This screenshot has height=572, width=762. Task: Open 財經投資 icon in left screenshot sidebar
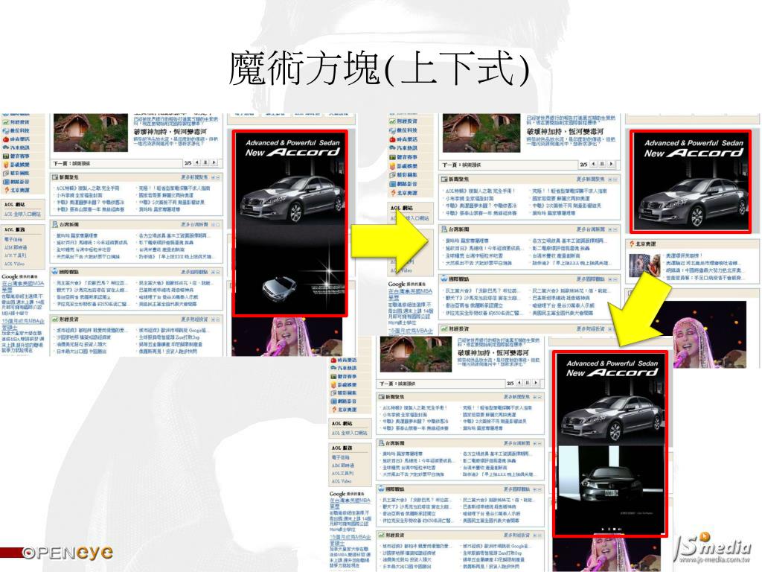coord(5,122)
